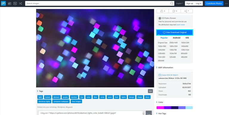229x115 pixels.
Task: Switch to the Android sizes tab
Action: pyautogui.click(x=177, y=38)
